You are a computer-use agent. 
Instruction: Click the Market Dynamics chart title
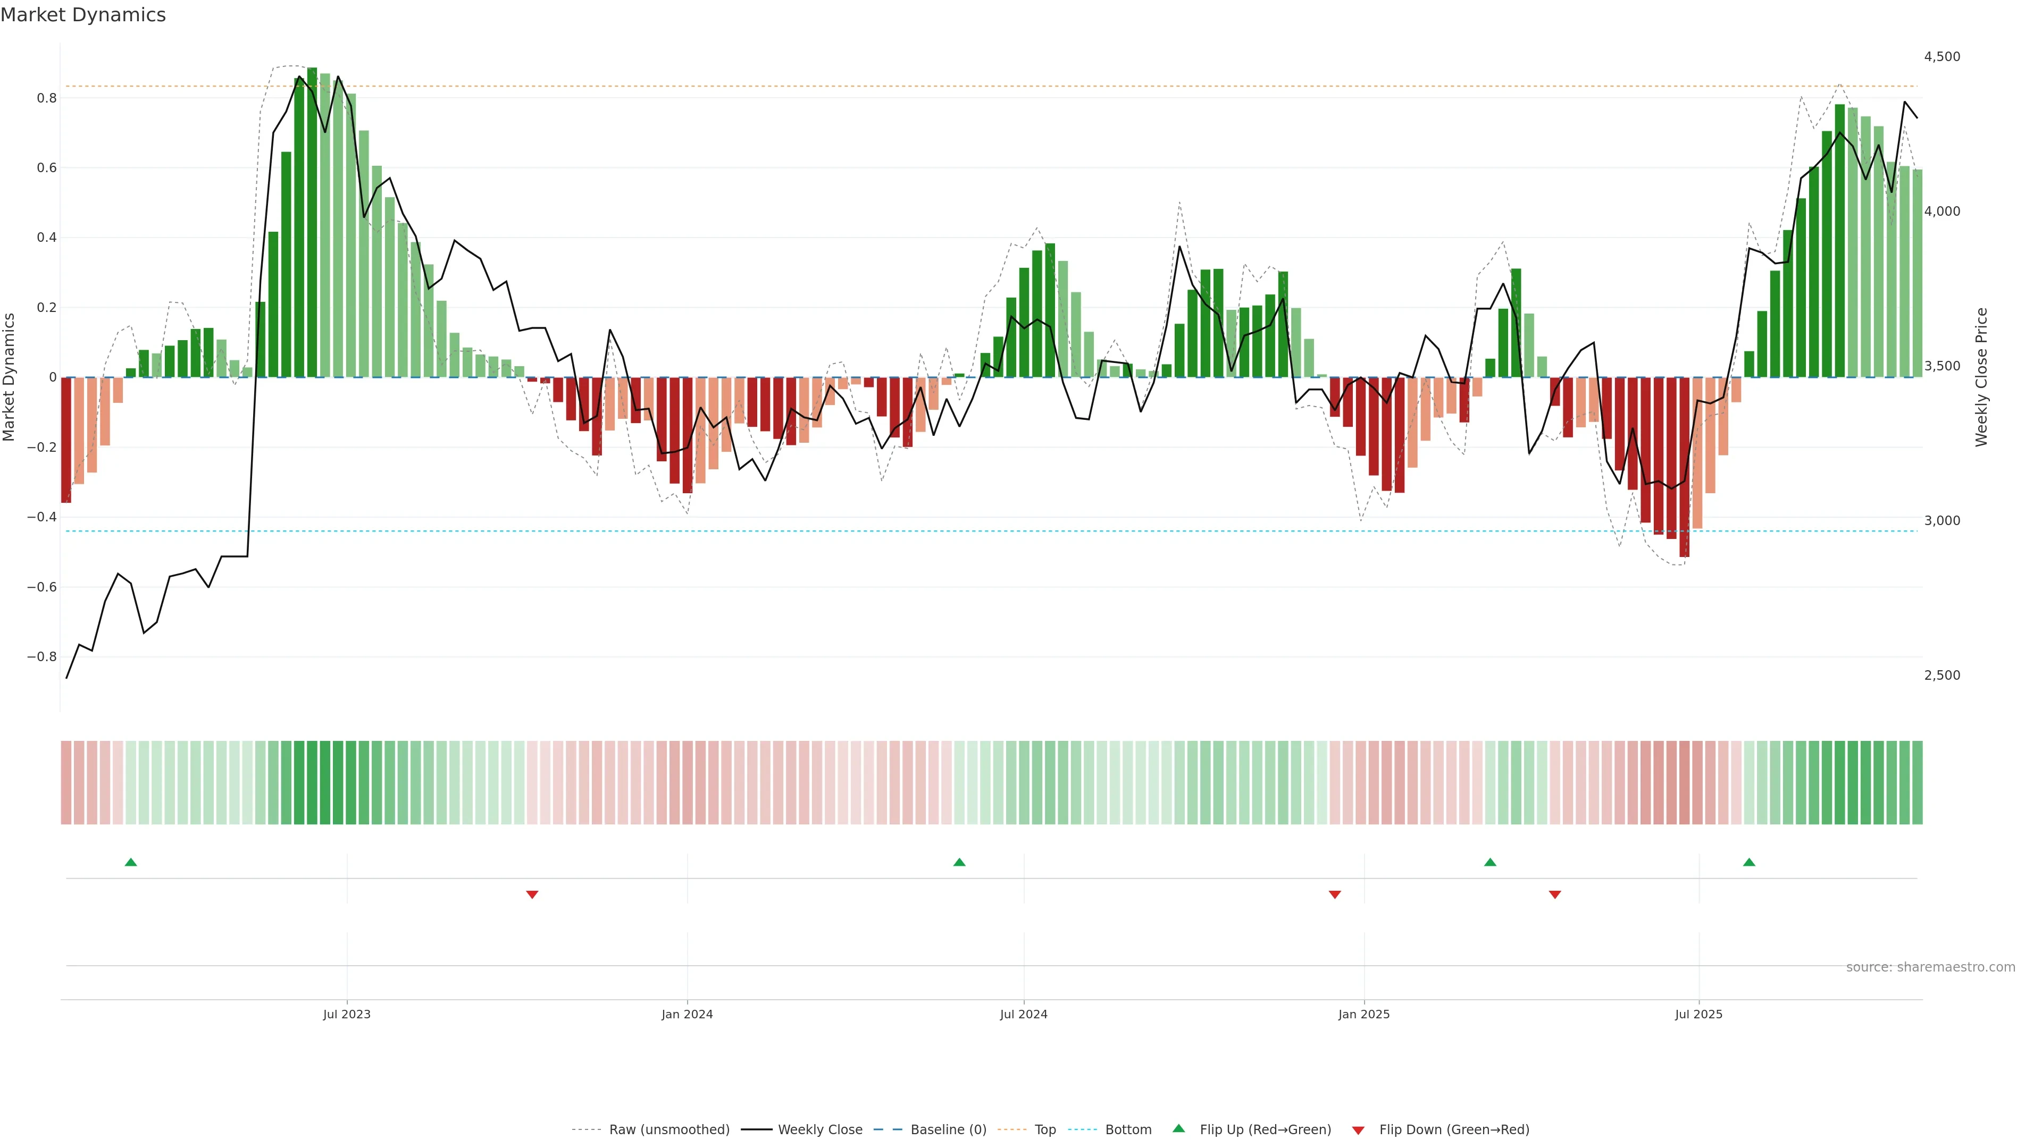pos(83,15)
